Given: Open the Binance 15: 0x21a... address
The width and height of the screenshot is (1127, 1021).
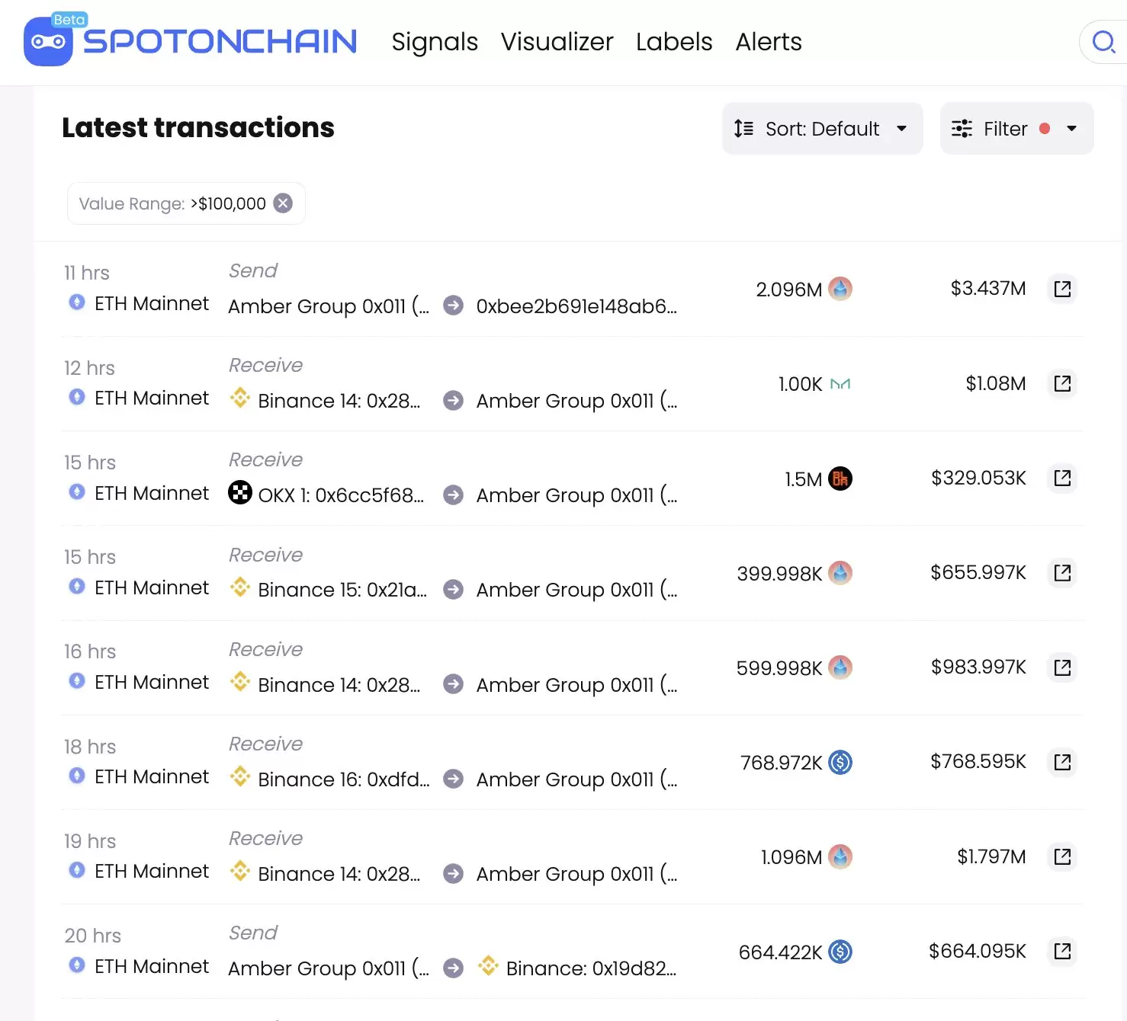Looking at the screenshot, I should [342, 590].
